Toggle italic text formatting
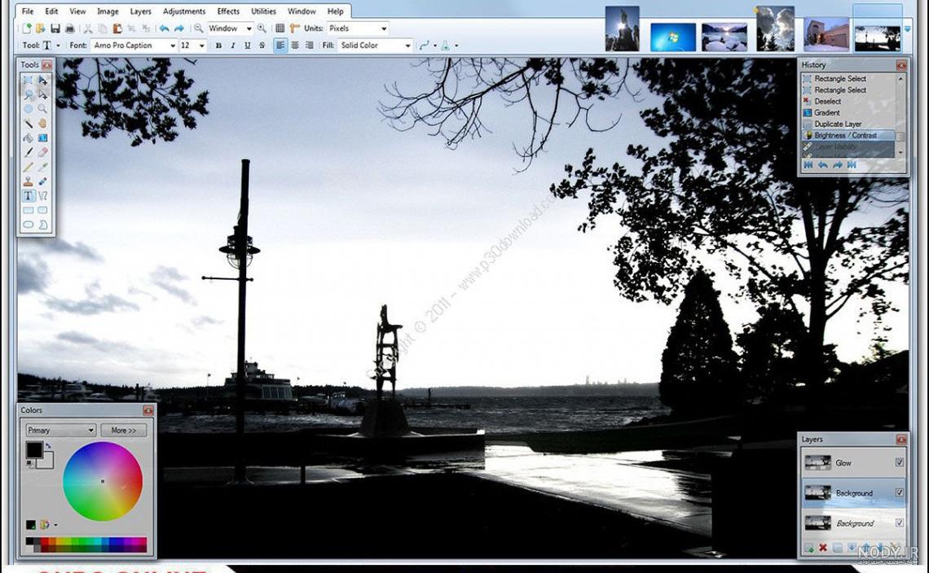929x573 pixels. click(233, 46)
